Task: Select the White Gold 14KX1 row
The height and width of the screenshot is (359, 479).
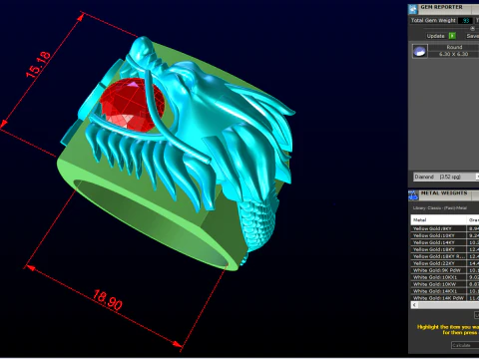Action: click(445, 291)
